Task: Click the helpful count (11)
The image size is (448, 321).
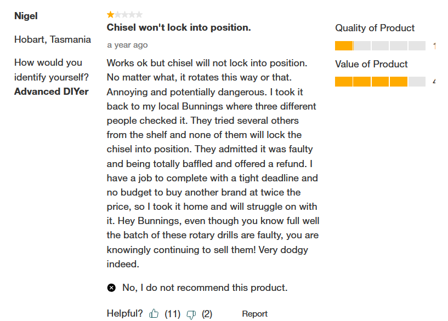Action: click(x=172, y=314)
